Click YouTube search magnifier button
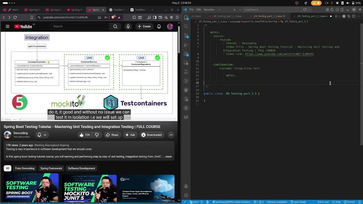This screenshot has height=204, width=363. 115,26
